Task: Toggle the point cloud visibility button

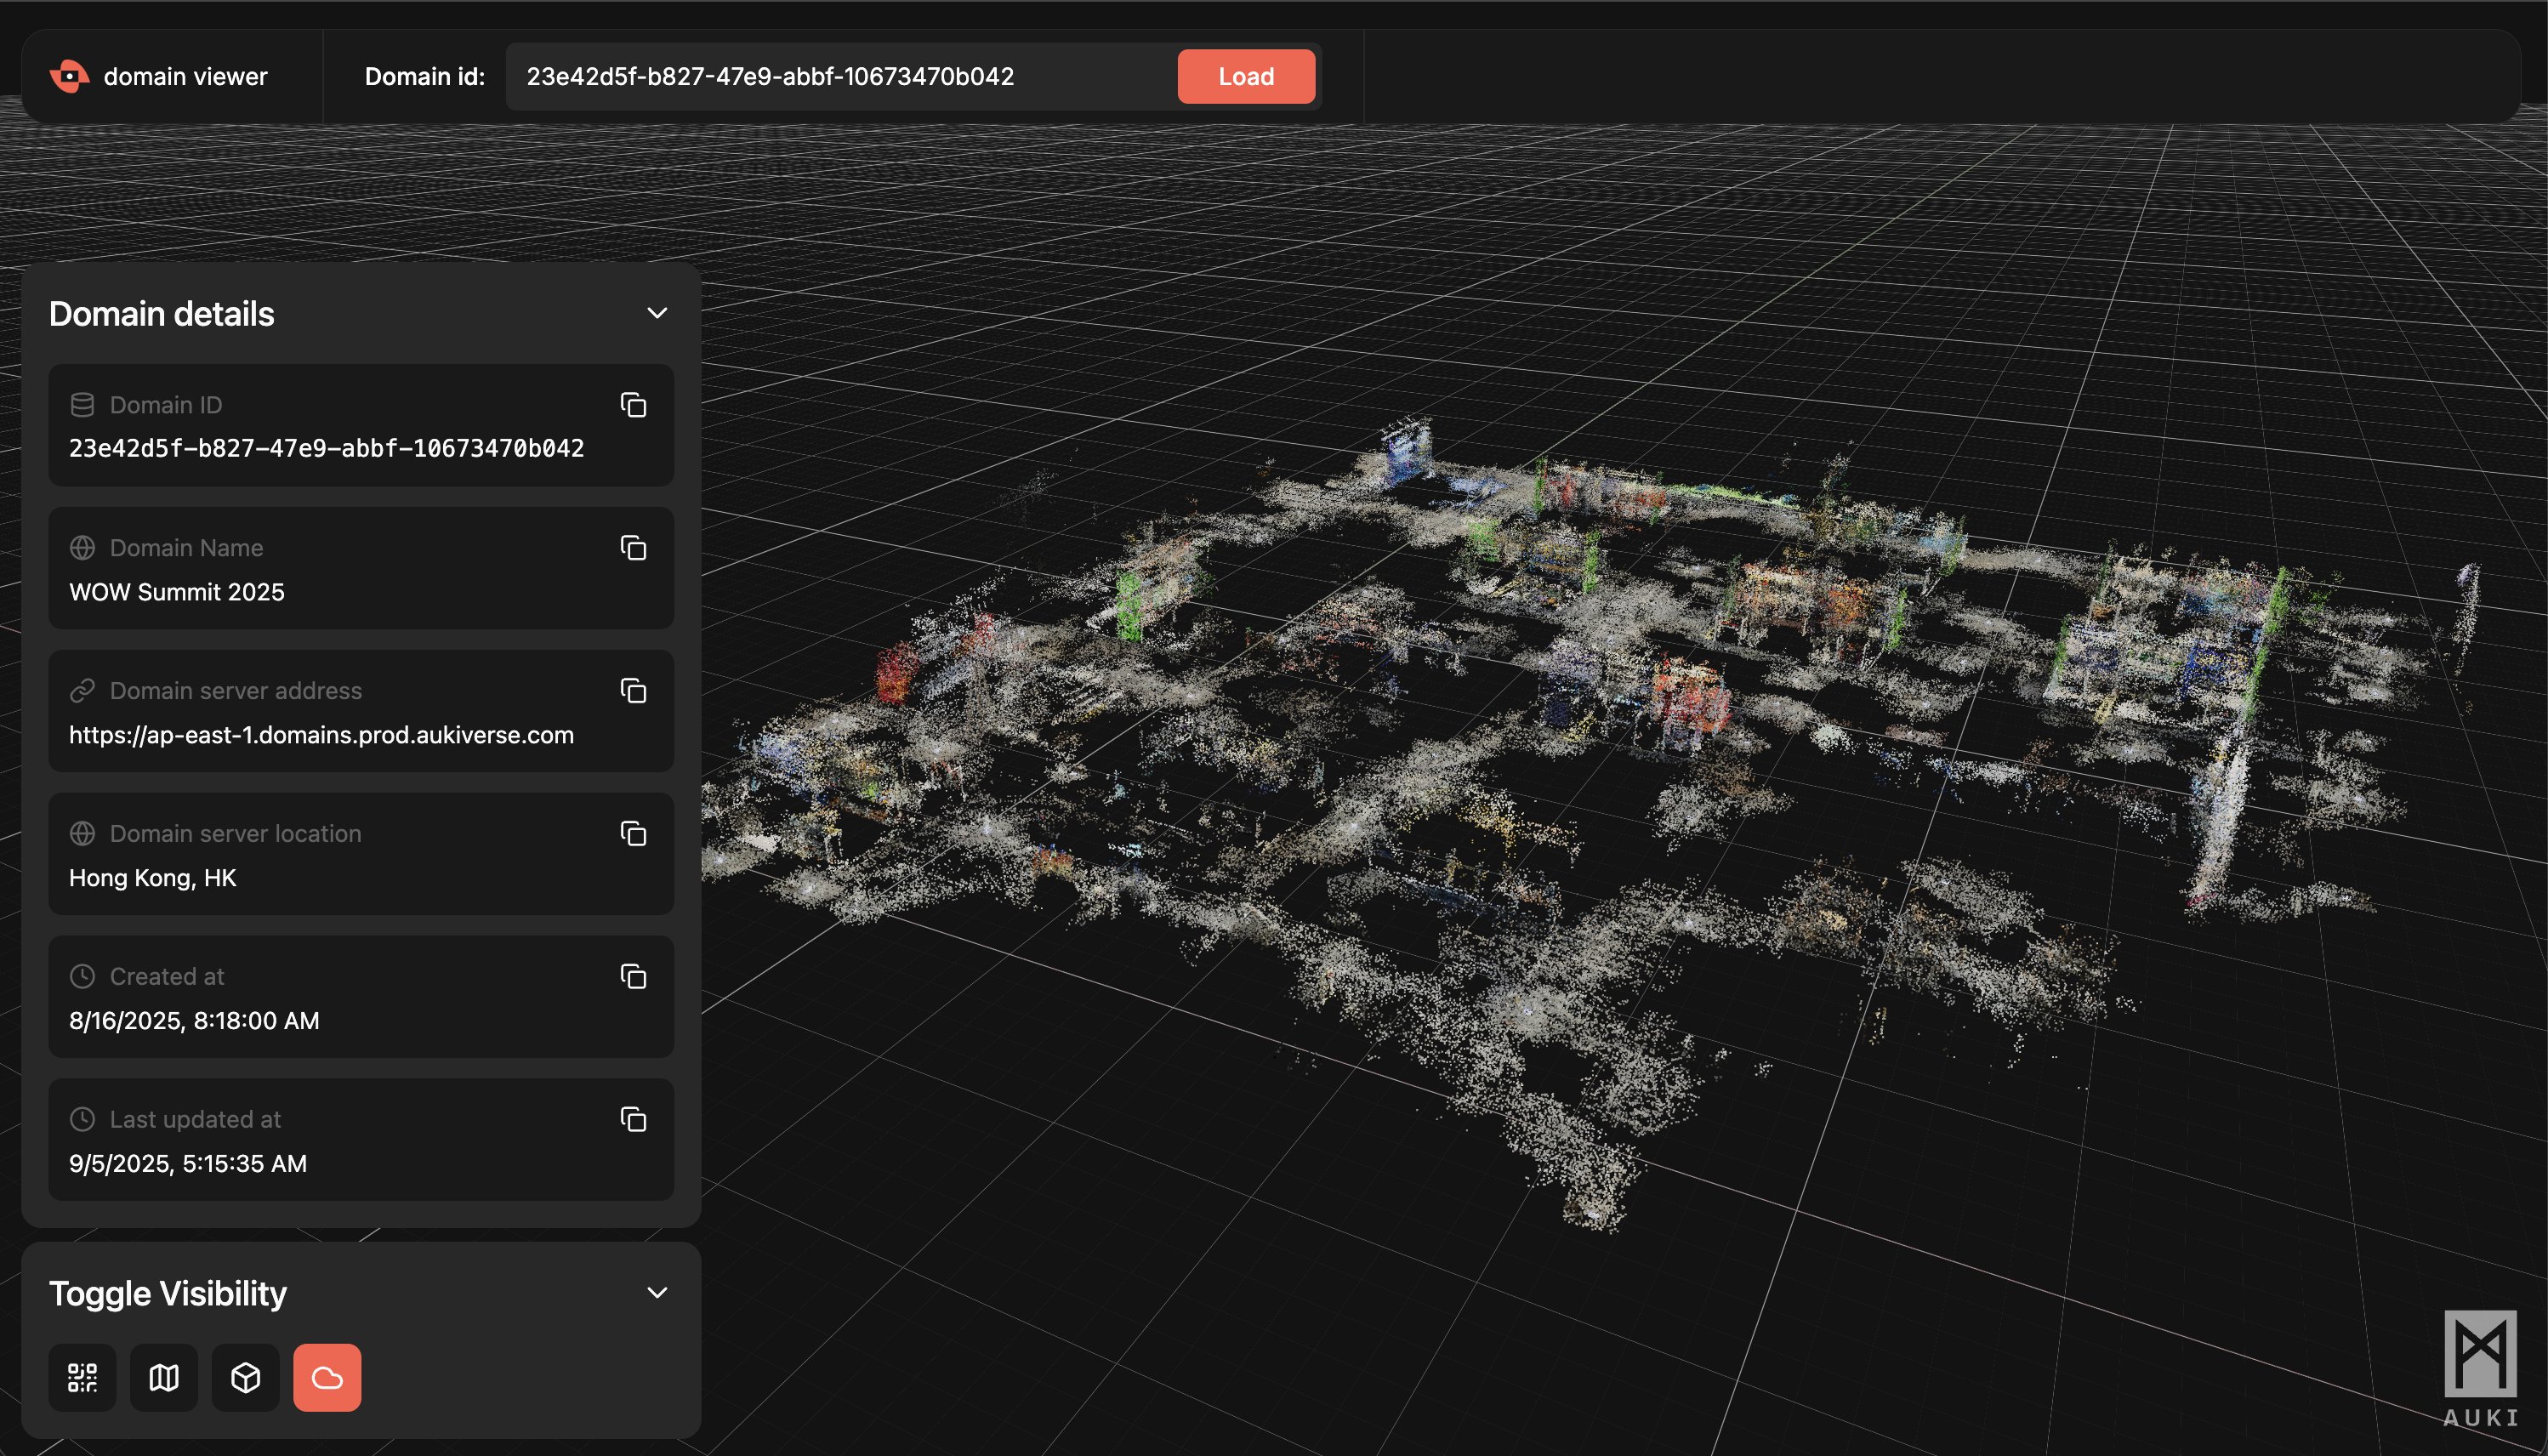Action: pos(327,1378)
